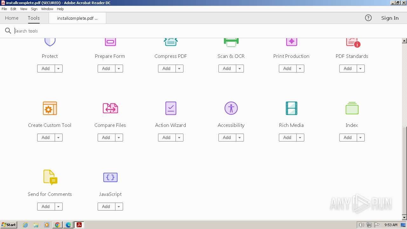Switch to the installcomplete.pdf document tab

[77, 18]
